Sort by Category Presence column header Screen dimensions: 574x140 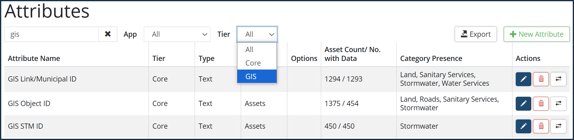[x=431, y=59]
